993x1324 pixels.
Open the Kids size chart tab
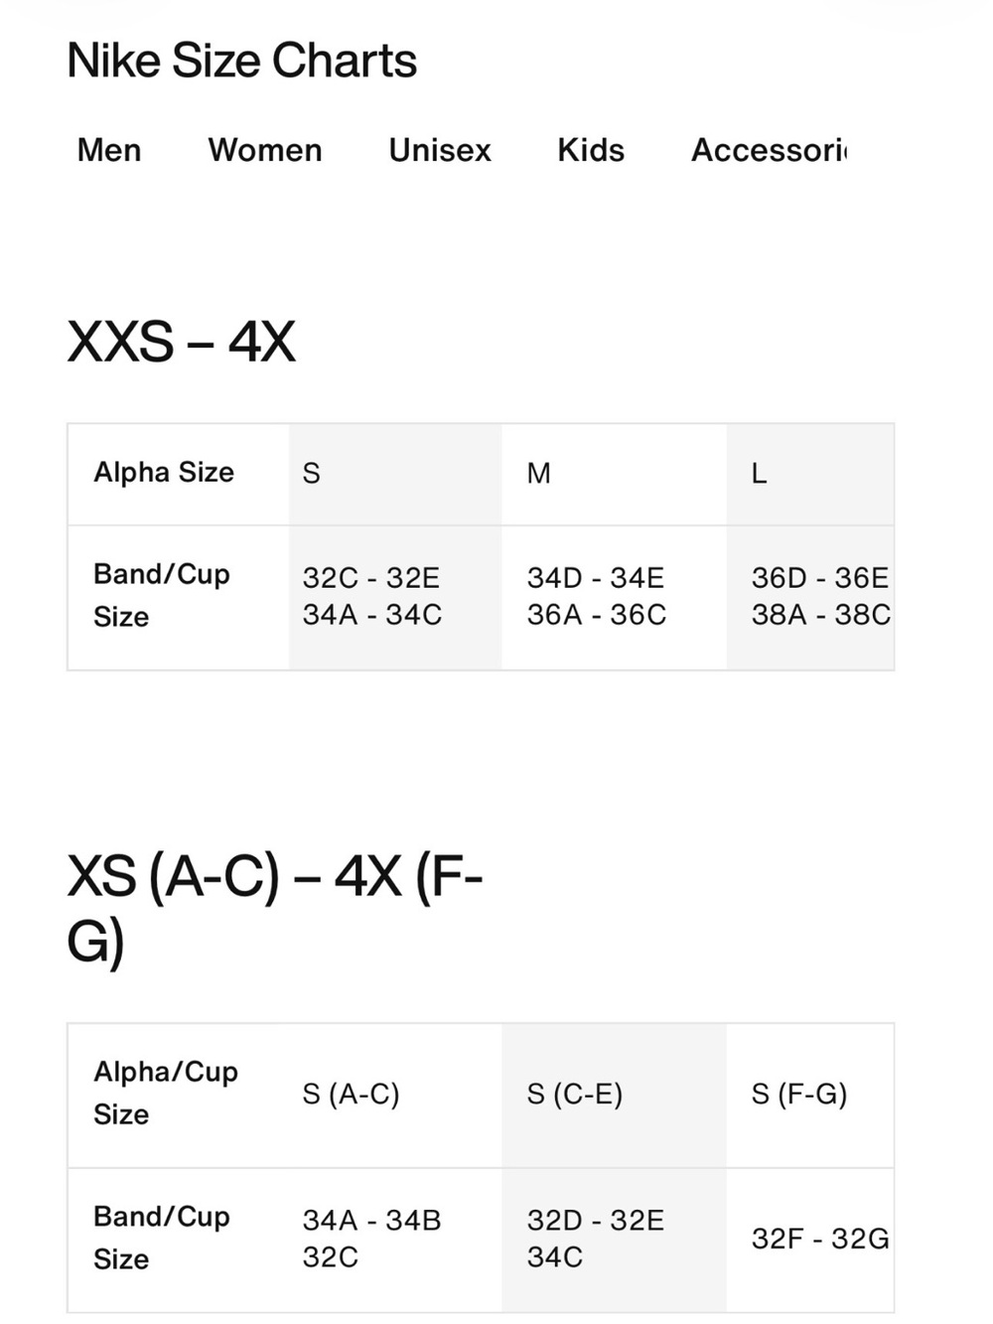(591, 150)
